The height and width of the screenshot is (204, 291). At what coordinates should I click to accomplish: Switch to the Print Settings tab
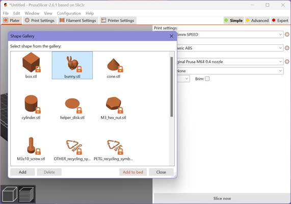[x=40, y=20]
